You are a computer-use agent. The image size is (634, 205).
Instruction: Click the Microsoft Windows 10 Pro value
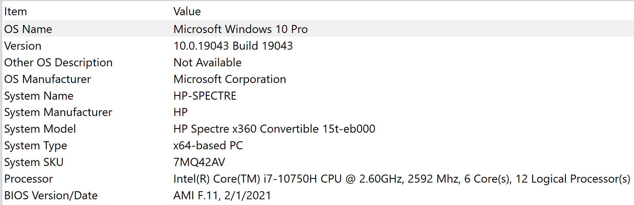(x=240, y=29)
